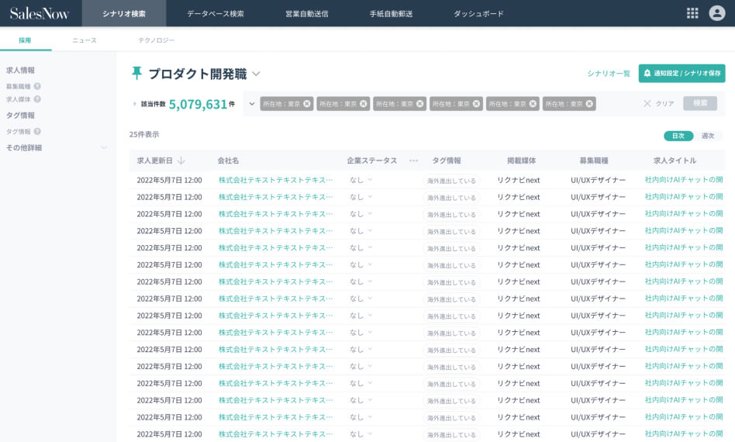Switch to the ニュース sub-tab

85,40
